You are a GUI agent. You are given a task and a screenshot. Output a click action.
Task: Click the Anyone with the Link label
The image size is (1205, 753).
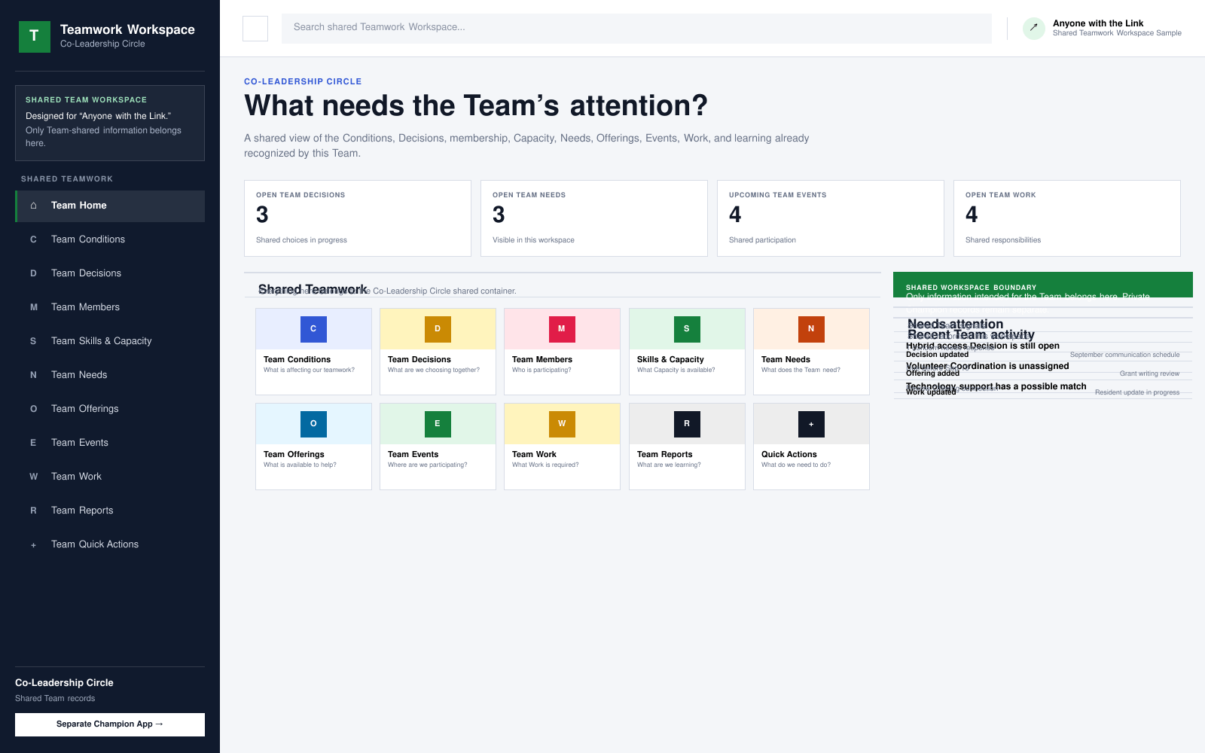click(x=1097, y=23)
